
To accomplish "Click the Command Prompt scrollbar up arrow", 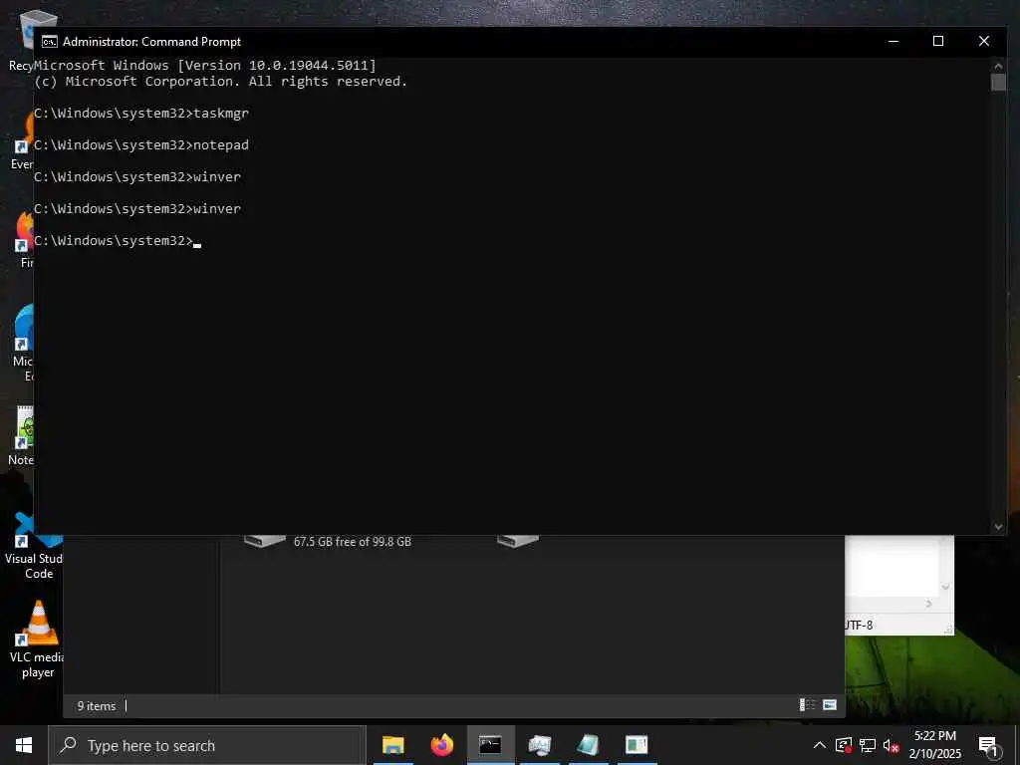I will click(x=998, y=66).
